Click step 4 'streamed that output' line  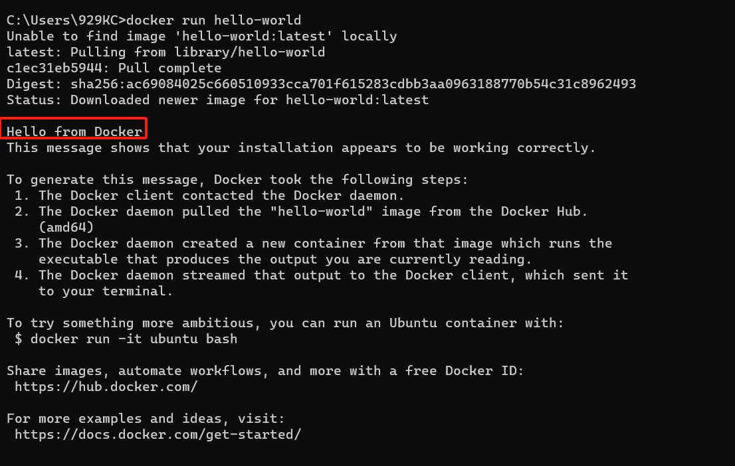point(321,275)
